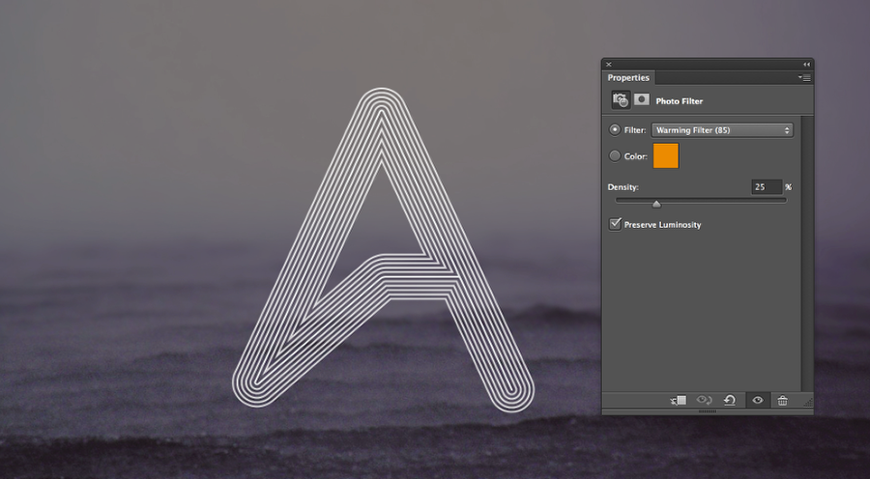The image size is (870, 479).
Task: Click the panel resize grip corner
Action: tap(808, 403)
